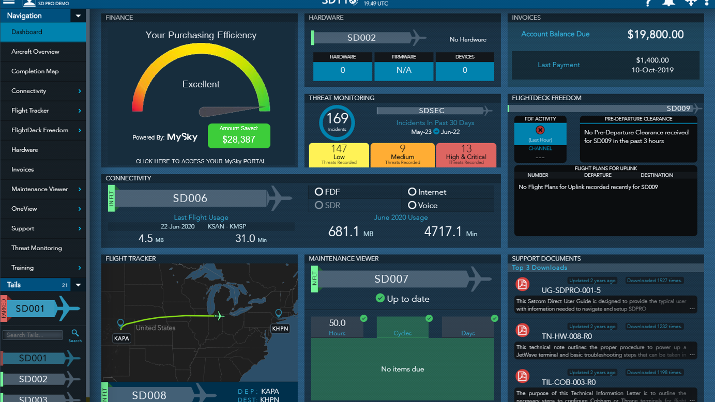This screenshot has height=402, width=715.
Task: Open the PDF icon for UG-SDPRO-001-5
Action: point(522,285)
